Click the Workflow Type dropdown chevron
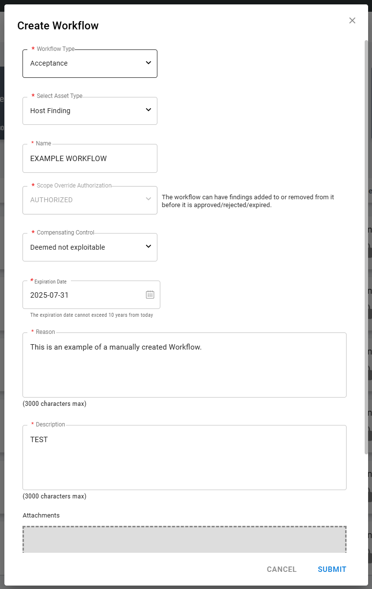The height and width of the screenshot is (589, 372). (x=149, y=63)
